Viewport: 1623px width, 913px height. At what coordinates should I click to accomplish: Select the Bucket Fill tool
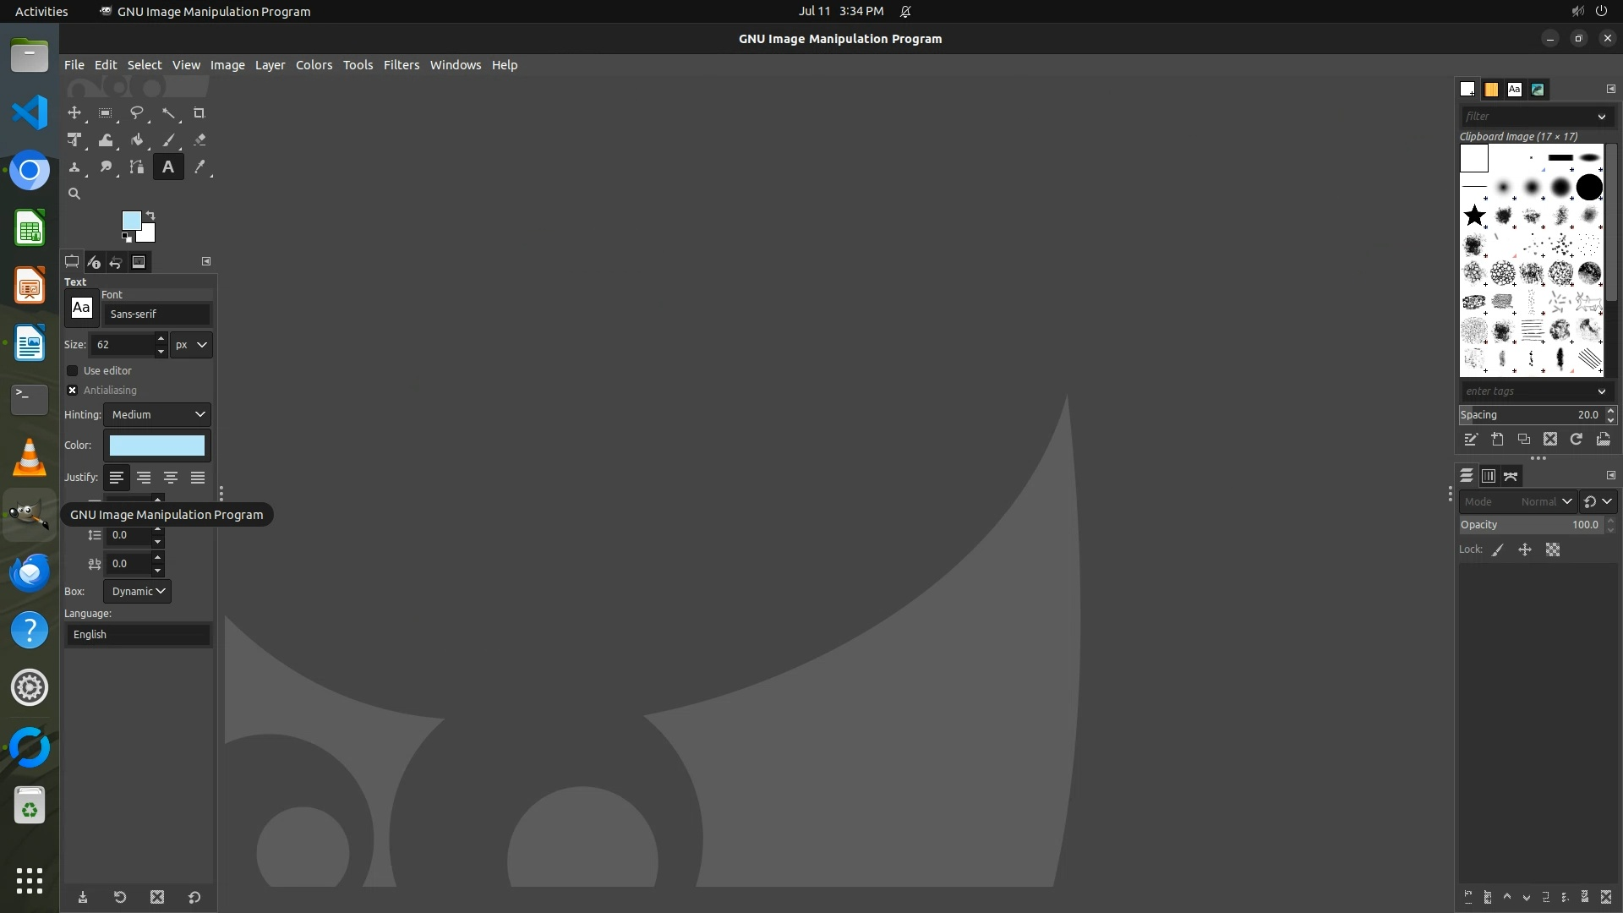click(x=137, y=140)
